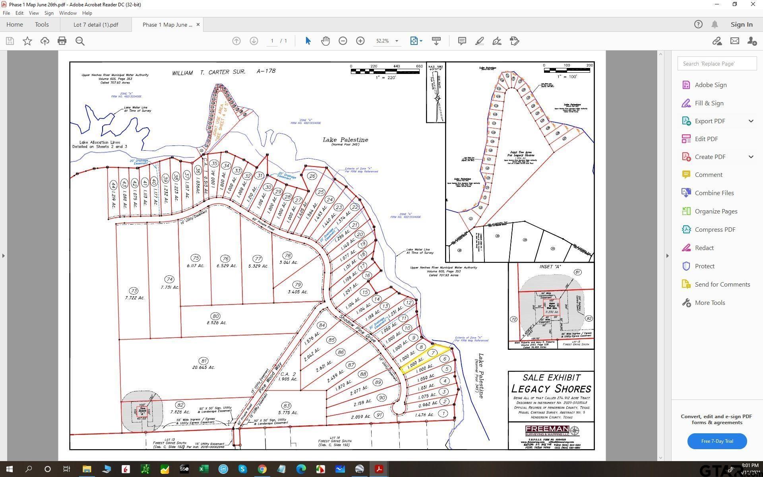
Task: Share a link to this file
Action: 717,41
